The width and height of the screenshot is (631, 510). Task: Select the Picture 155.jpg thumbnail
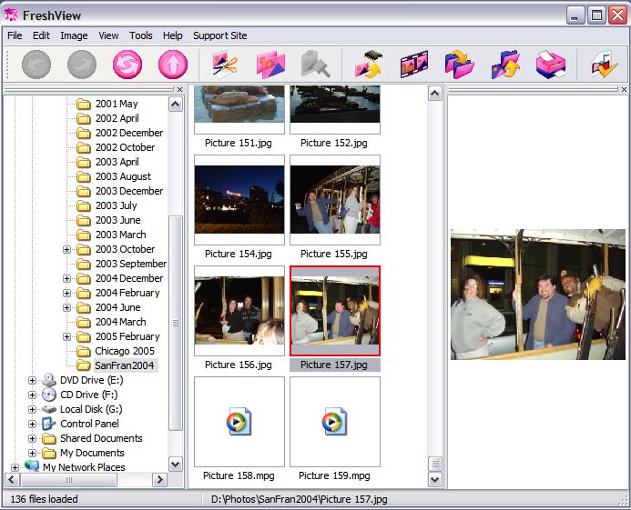334,200
